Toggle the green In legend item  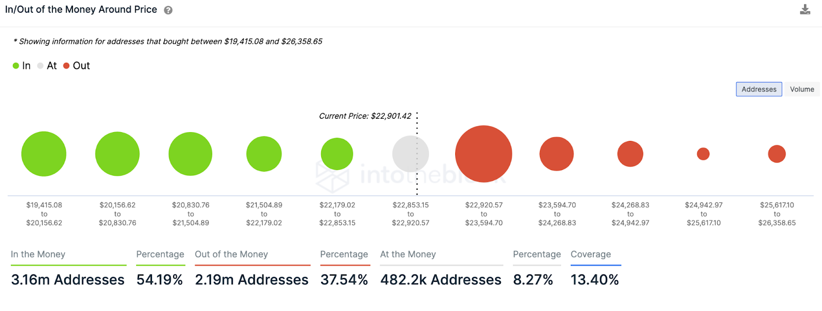tap(22, 66)
